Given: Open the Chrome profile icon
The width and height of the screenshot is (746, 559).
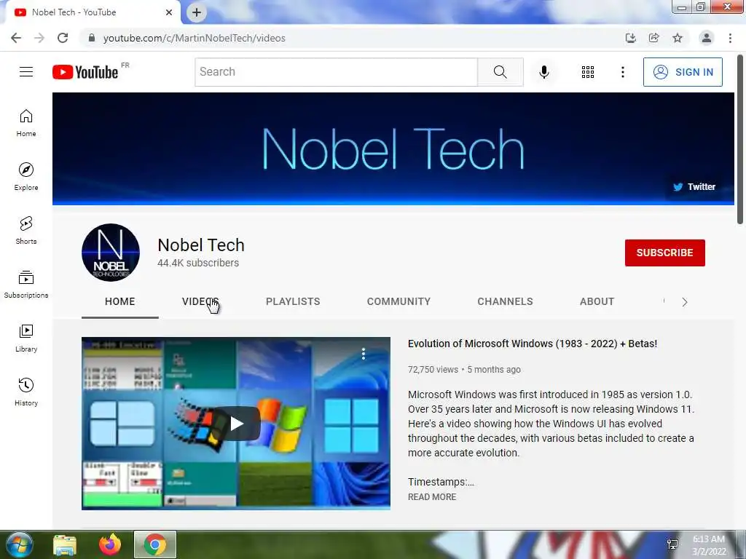Looking at the screenshot, I should (x=706, y=38).
